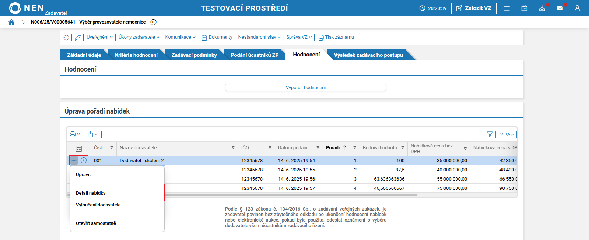This screenshot has height=240, width=589.
Task: Open the home icon in breadcrumb
Action: (11, 22)
